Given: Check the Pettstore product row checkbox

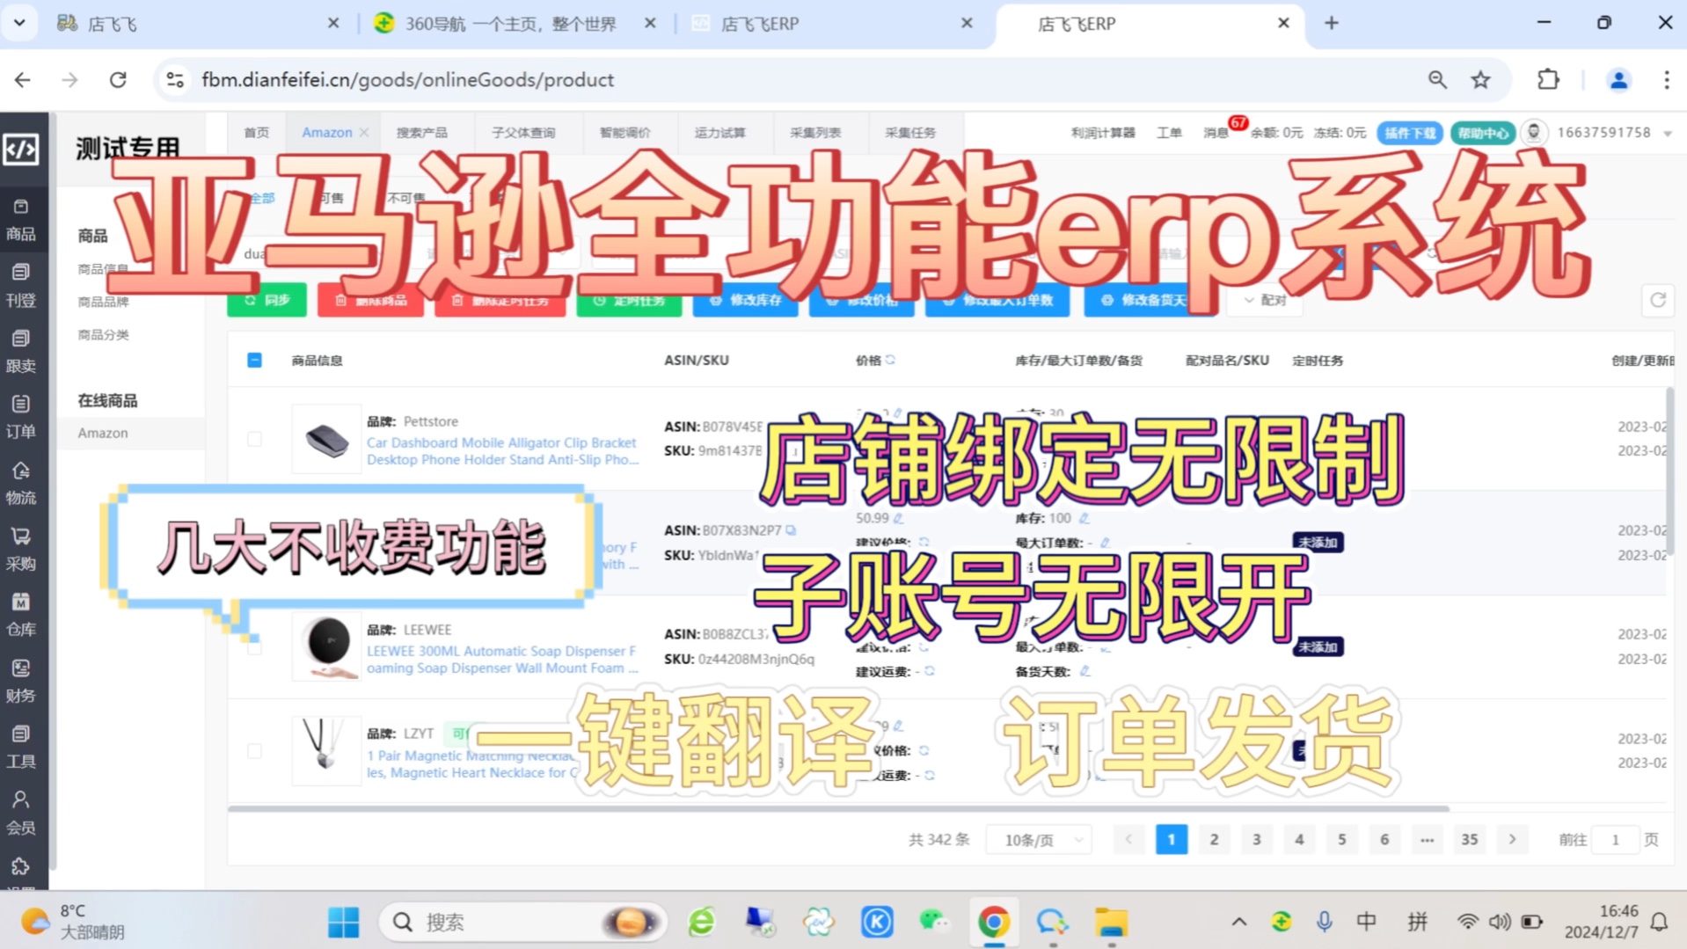Looking at the screenshot, I should click(x=254, y=439).
